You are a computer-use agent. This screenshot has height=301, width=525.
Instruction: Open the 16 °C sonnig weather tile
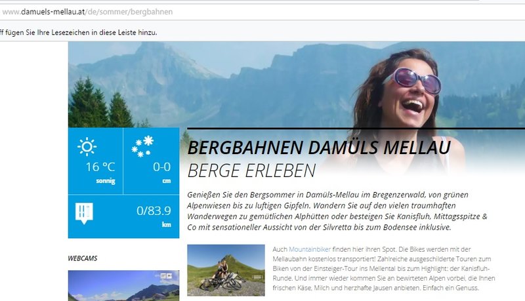tap(95, 161)
